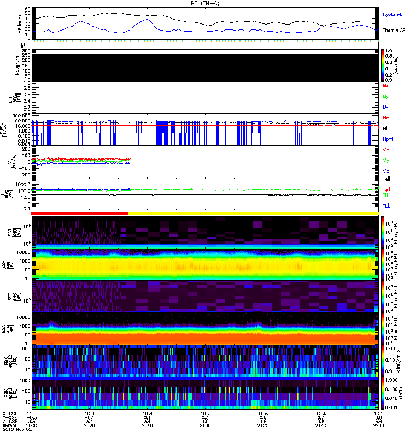Click the black Tell temperature legend
The image size is (410, 437).
click(386, 179)
